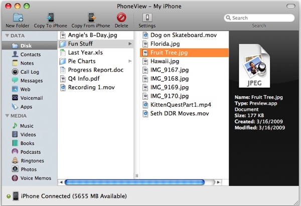Open Podcasts in the sidebar
Screen dimensions: 301x206
(30, 152)
